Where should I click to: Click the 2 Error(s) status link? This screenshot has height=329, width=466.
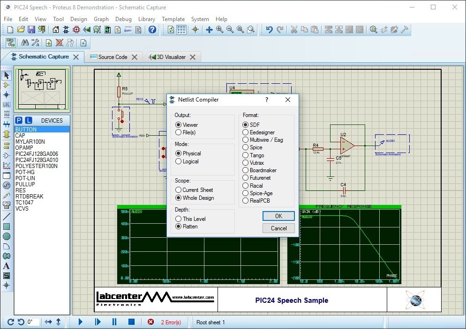(171, 322)
